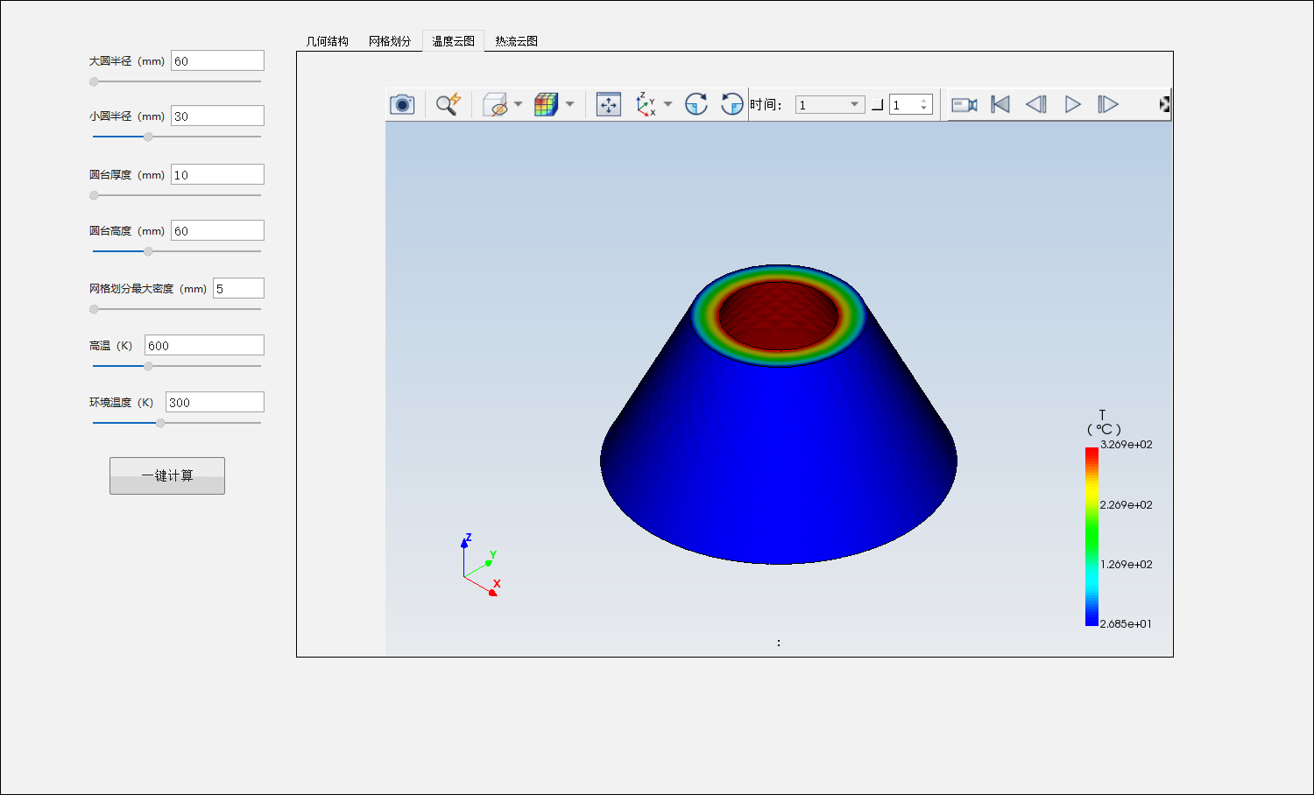Click the 小圆半径 slider handle
Screen dimensions: 1314x795
(x=148, y=137)
